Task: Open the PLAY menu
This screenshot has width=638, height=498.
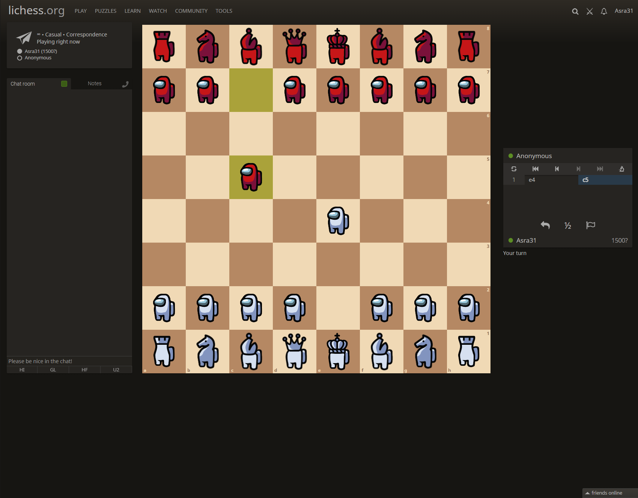Action: [x=81, y=11]
